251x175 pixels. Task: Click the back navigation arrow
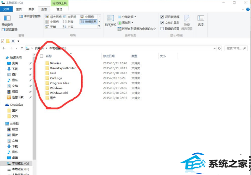pyautogui.click(x=4, y=48)
